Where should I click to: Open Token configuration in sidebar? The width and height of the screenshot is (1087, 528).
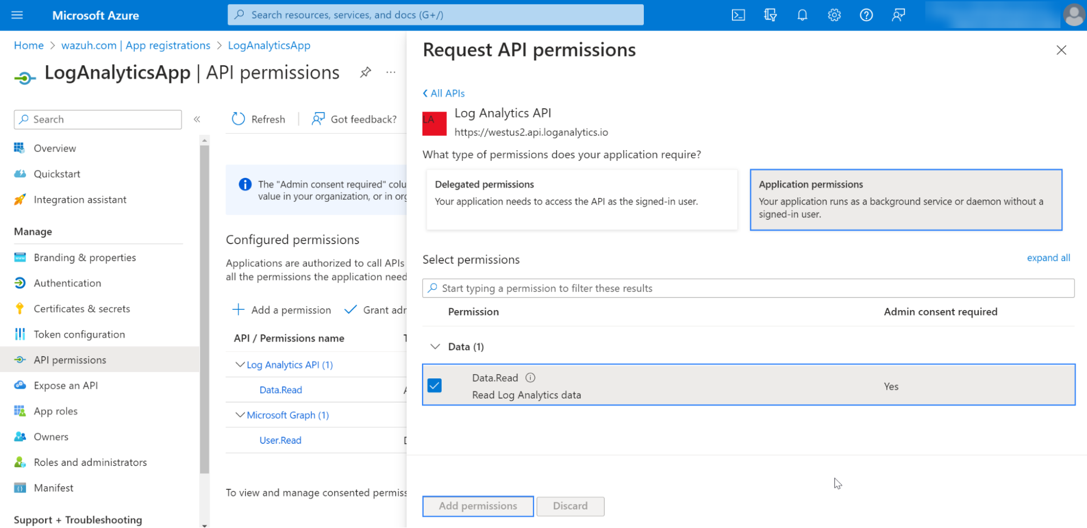point(79,334)
